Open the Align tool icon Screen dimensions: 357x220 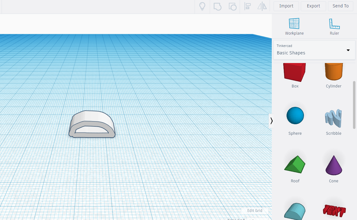point(247,6)
